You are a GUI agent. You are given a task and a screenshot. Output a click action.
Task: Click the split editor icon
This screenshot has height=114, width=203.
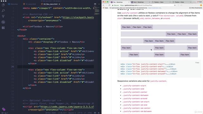pyautogui.click(x=95, y=4)
